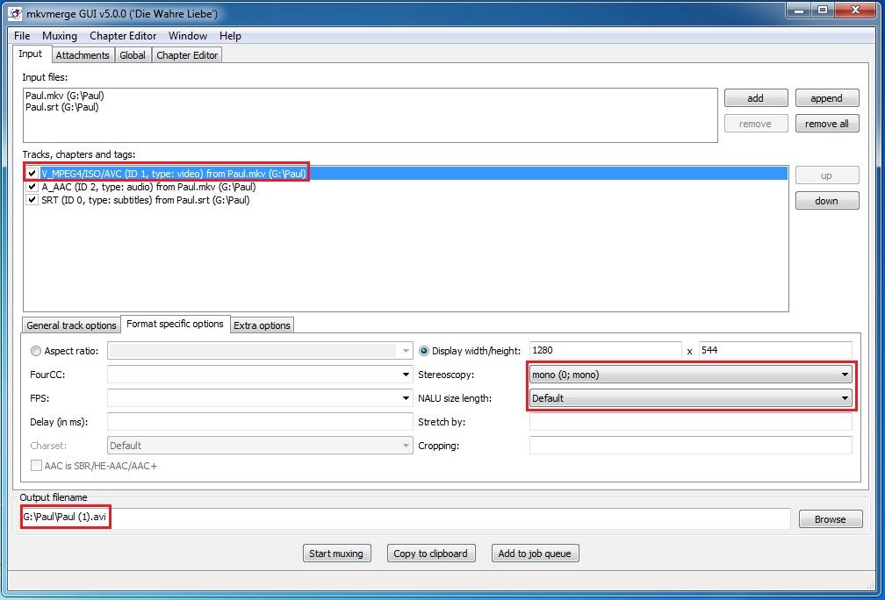Start muxing the file
This screenshot has width=885, height=600.
pos(336,554)
